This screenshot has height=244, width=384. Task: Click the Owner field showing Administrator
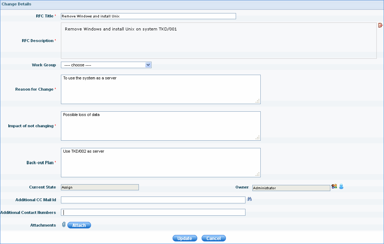(x=290, y=187)
